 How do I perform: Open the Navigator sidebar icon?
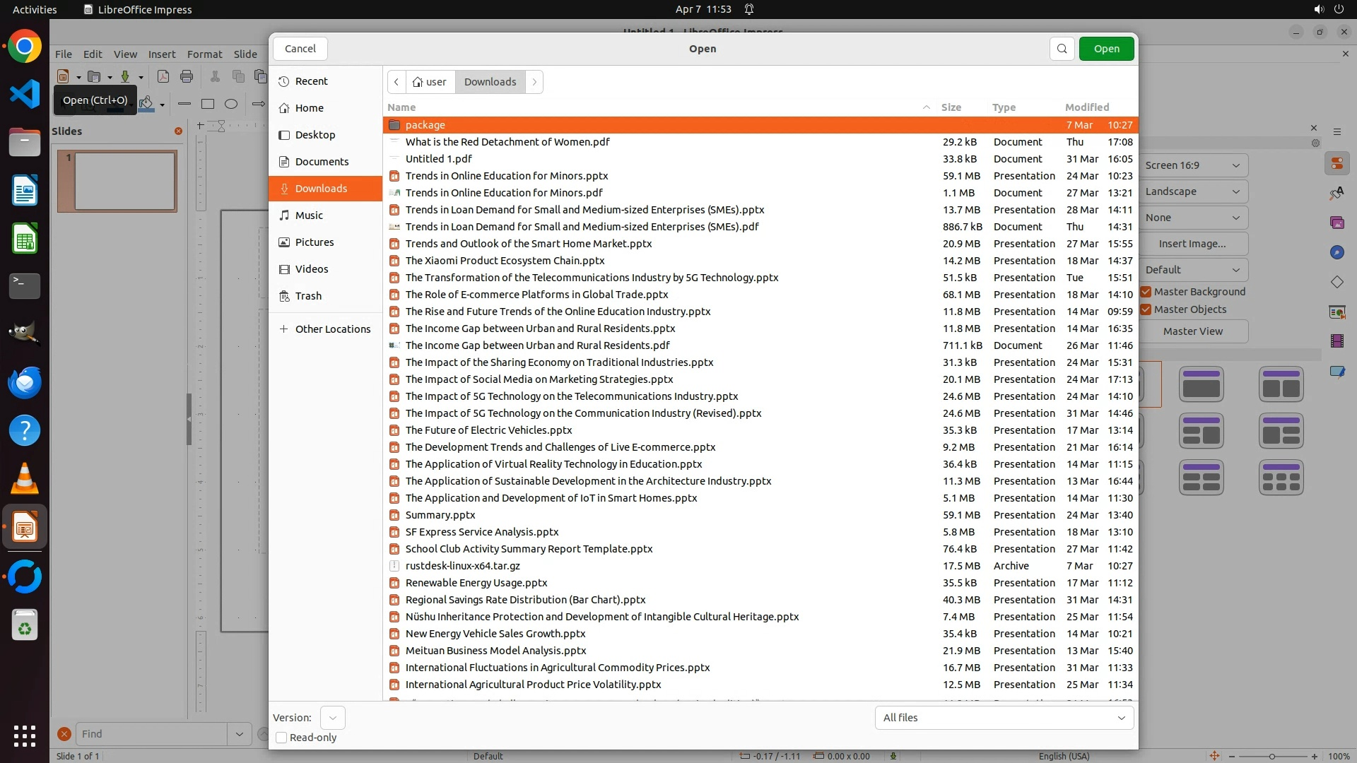coord(1337,252)
